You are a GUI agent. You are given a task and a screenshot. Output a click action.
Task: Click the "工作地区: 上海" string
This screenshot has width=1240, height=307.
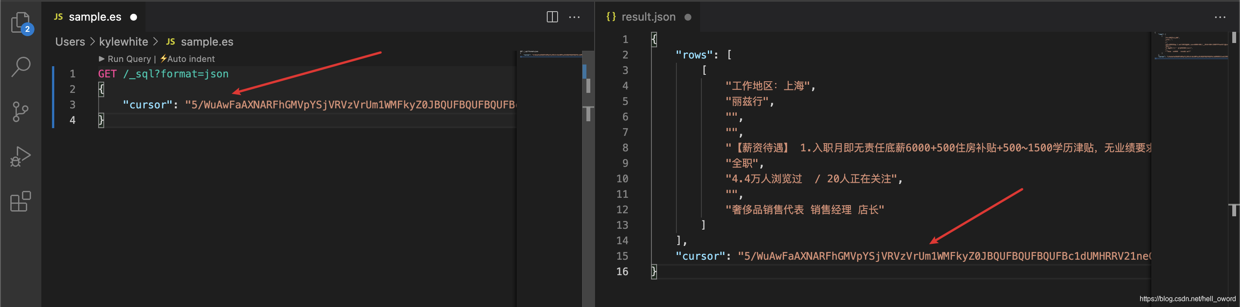tap(767, 86)
